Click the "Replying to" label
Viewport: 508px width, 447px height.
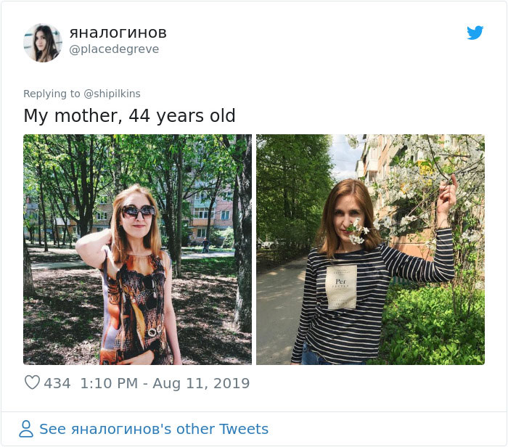point(52,94)
